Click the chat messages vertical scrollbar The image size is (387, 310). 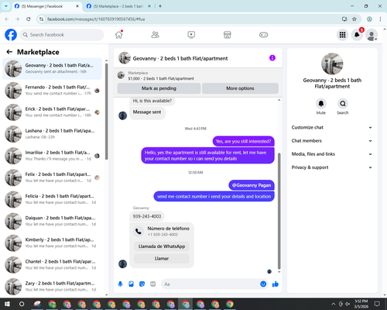click(279, 211)
